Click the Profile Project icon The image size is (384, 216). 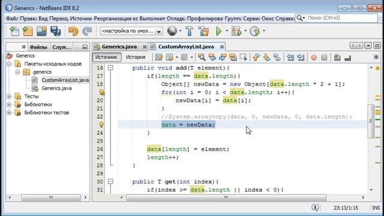[x=254, y=31]
